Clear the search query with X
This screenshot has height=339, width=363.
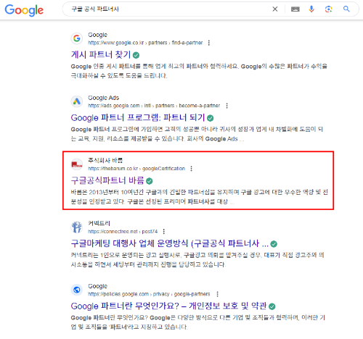pos(275,9)
